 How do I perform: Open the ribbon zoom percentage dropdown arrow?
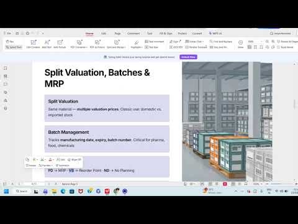tap(261, 42)
